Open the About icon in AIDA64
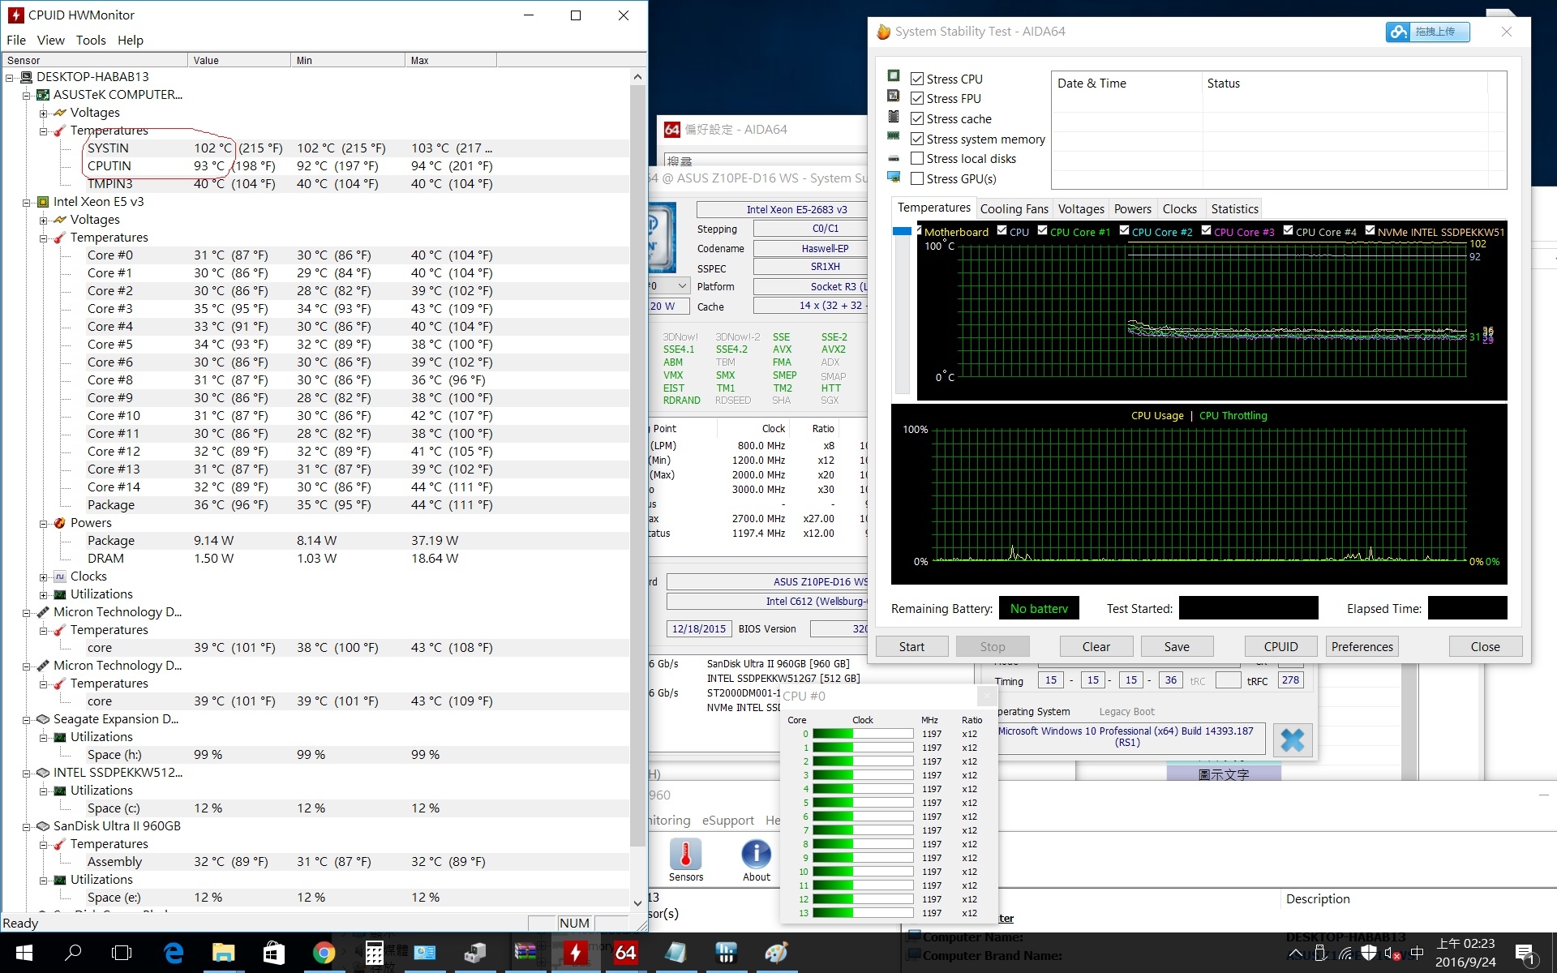The width and height of the screenshot is (1557, 973). click(756, 859)
